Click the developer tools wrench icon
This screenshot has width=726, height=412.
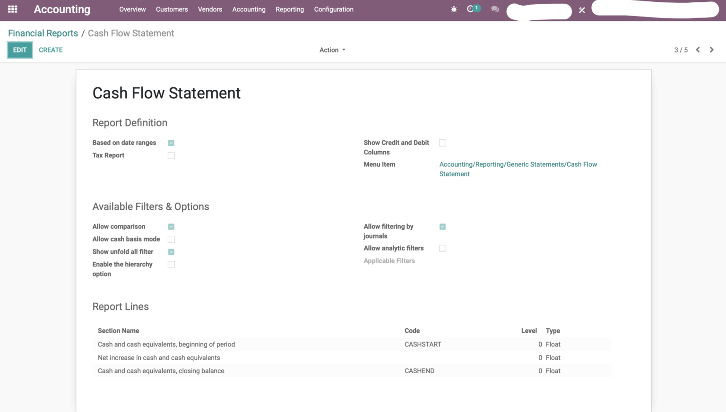tap(581, 9)
